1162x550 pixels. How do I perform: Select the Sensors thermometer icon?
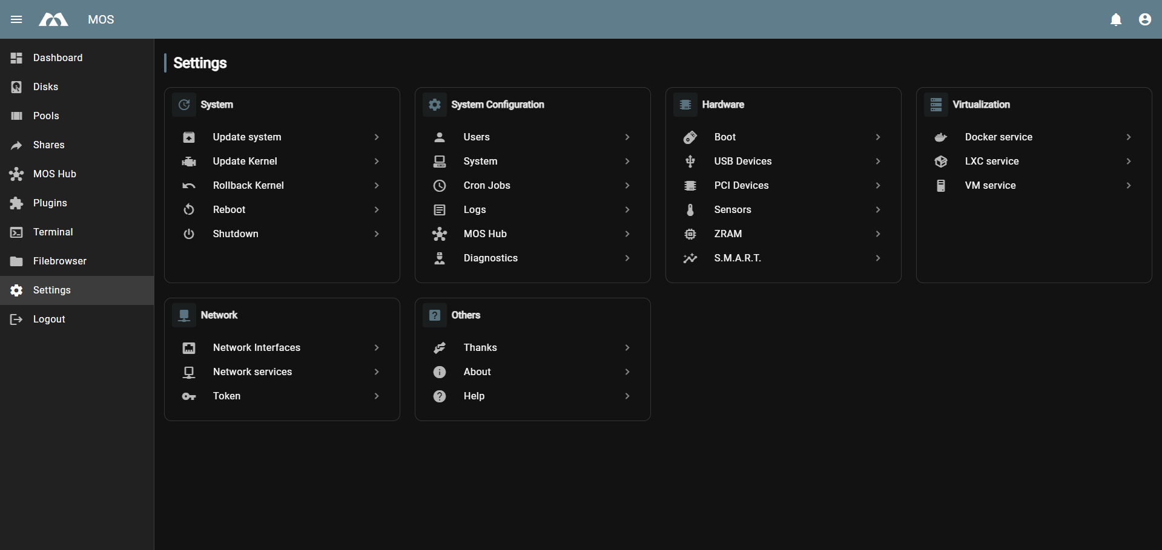pyautogui.click(x=690, y=209)
